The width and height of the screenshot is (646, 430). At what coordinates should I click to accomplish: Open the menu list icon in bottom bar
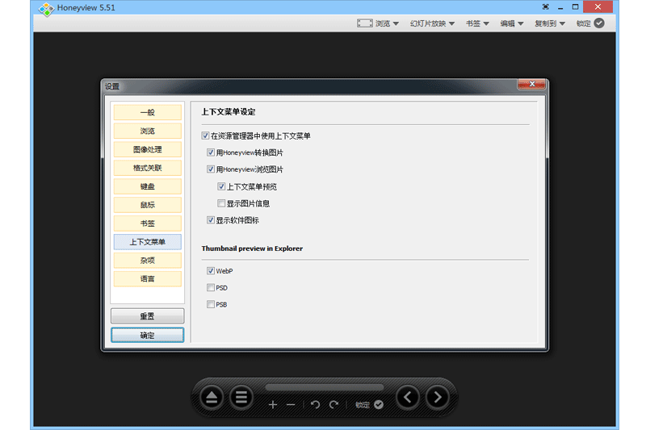[241, 397]
